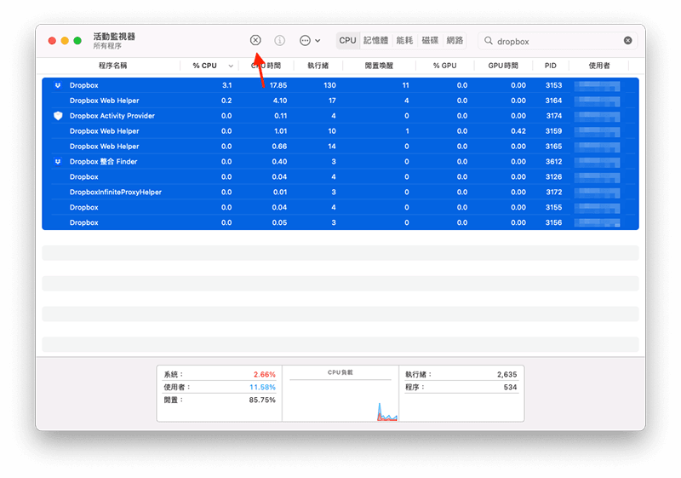This screenshot has height=478, width=681.
Task: Sort by 程序名稱 column header
Action: pyautogui.click(x=112, y=66)
